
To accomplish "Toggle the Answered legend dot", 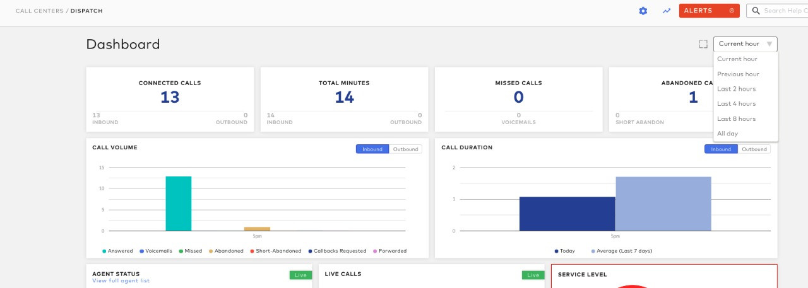I will point(105,251).
